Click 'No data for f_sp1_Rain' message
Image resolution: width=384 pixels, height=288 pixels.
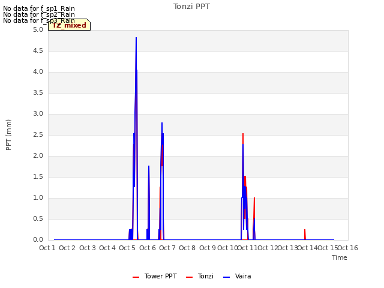[x=39, y=8]
